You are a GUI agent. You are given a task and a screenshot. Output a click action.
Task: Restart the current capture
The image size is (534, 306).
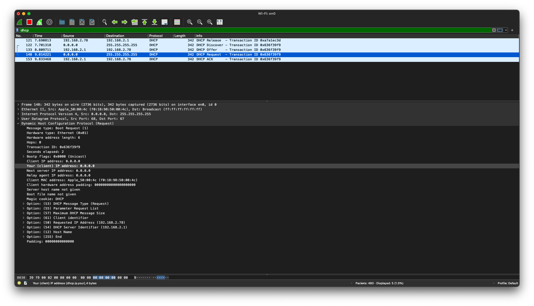(39, 22)
